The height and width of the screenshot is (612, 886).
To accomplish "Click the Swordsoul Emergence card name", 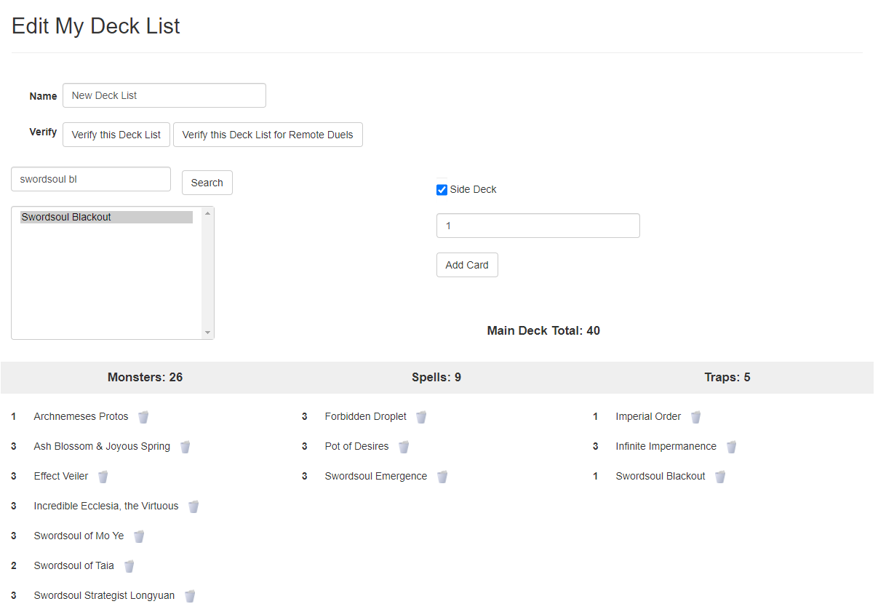I will [x=376, y=476].
